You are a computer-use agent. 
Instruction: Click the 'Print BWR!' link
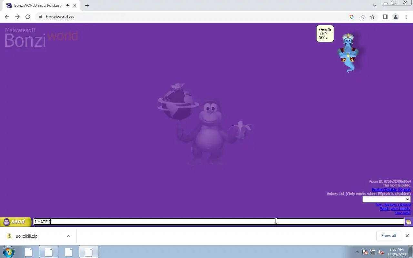click(x=403, y=213)
